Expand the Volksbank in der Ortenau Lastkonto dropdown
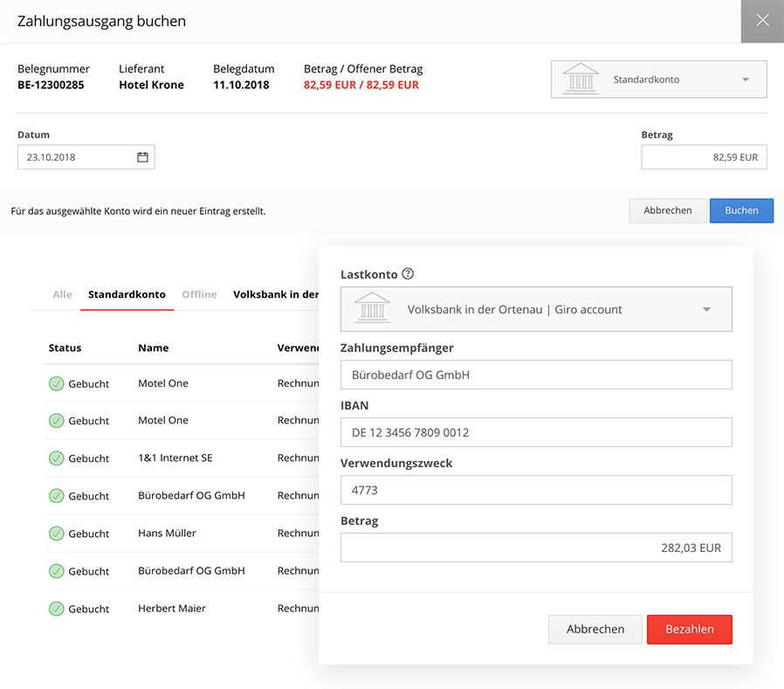This screenshot has width=784, height=689. pos(706,309)
